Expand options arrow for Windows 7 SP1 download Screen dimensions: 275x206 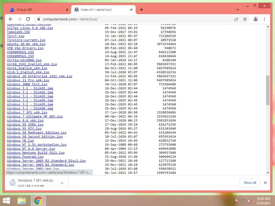coord(62,183)
